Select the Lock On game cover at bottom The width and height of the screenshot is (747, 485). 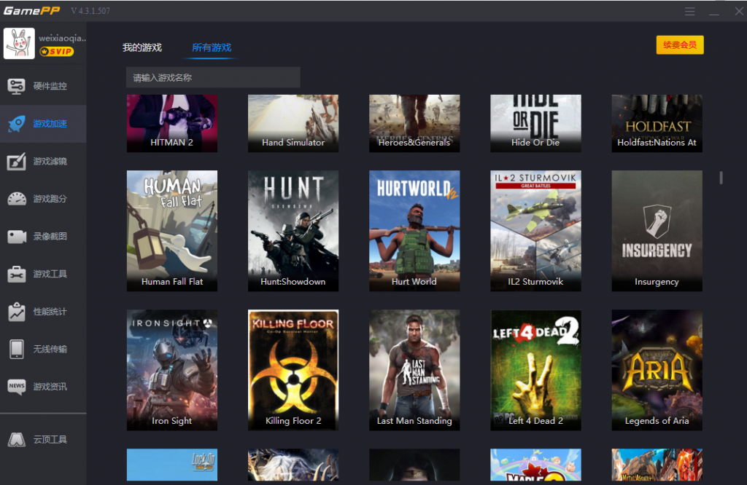pyautogui.click(x=172, y=465)
